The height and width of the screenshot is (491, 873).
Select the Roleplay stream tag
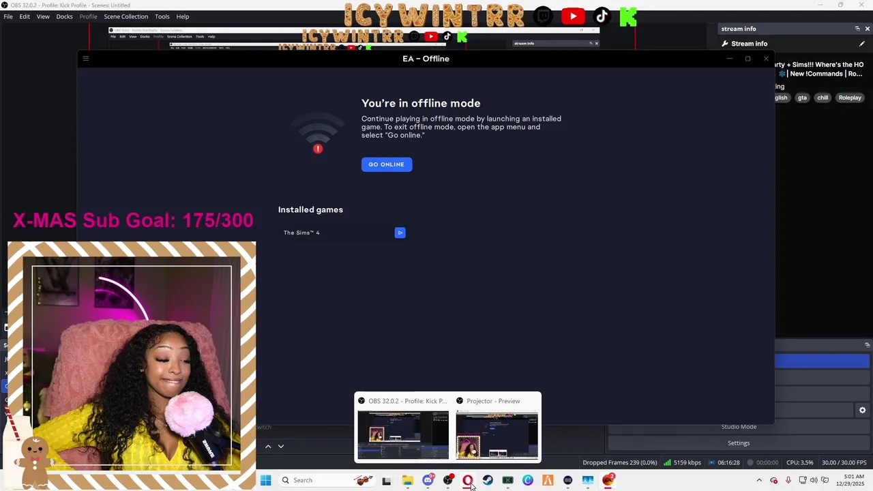click(850, 98)
